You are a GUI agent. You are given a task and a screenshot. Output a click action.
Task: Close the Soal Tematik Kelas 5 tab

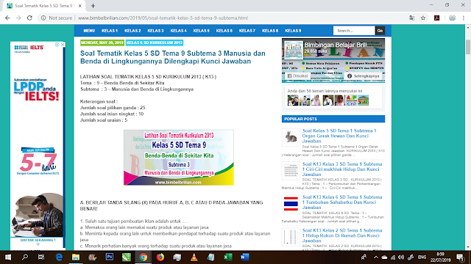80,6
